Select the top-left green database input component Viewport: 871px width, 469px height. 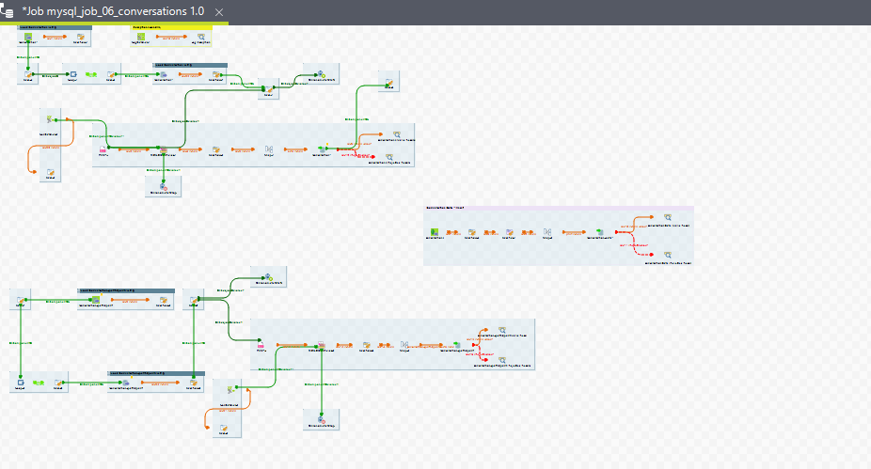[28, 37]
